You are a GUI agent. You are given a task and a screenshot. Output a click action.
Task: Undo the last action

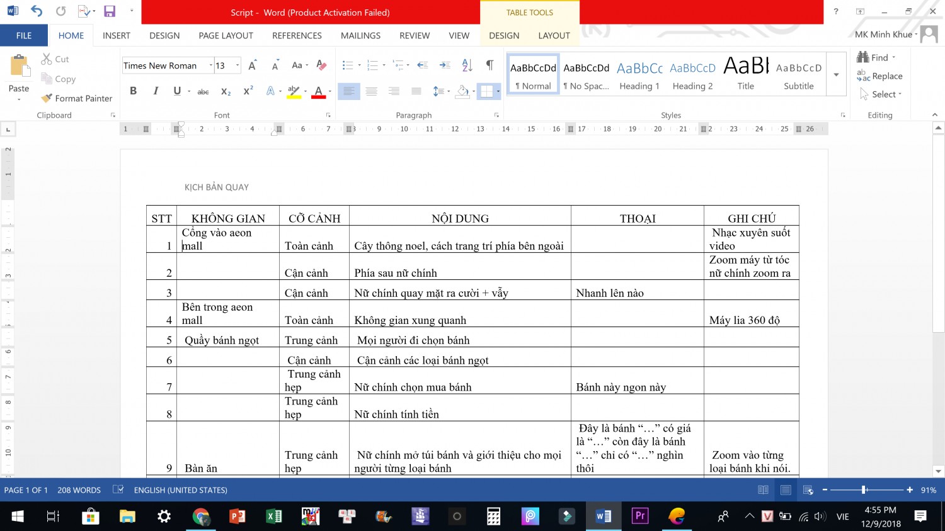[37, 11]
